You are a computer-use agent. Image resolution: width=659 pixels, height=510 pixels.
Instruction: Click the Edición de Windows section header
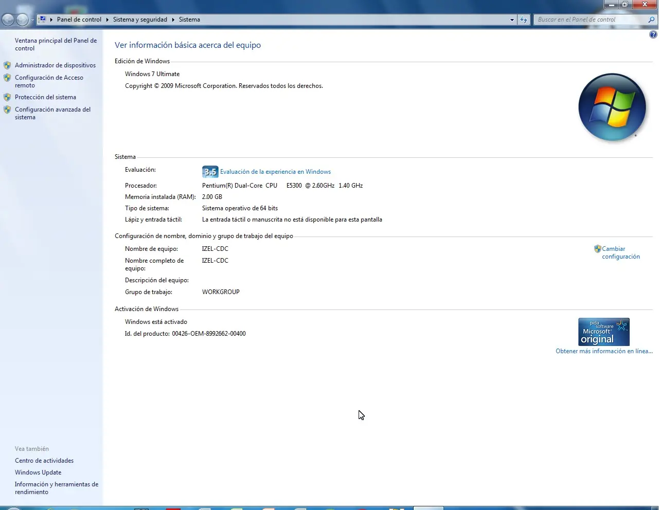click(142, 61)
